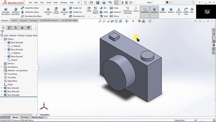Select the Swept Cut tool
Viewport: 216px width, 122px height.
(x=75, y=8)
